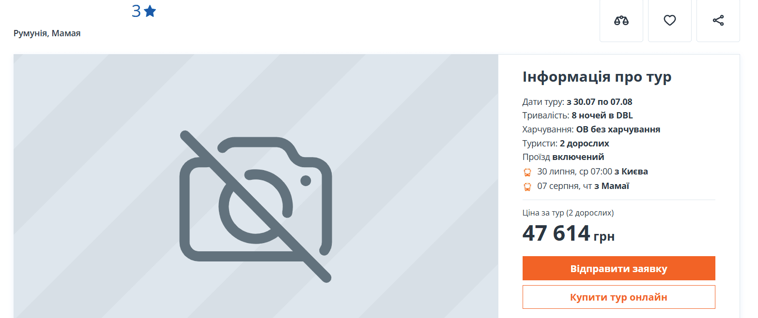Click the duration 8 ночей в DBL
The height and width of the screenshot is (318, 758).
[x=602, y=116]
